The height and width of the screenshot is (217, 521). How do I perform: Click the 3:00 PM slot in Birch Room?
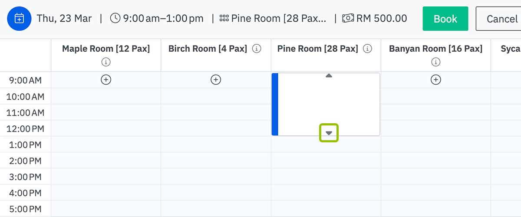click(x=216, y=177)
